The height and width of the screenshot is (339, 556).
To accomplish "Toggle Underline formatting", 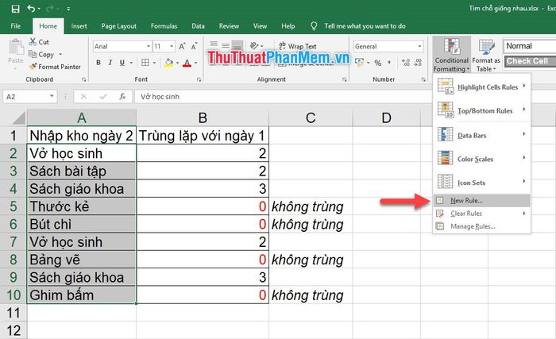I will click(122, 63).
